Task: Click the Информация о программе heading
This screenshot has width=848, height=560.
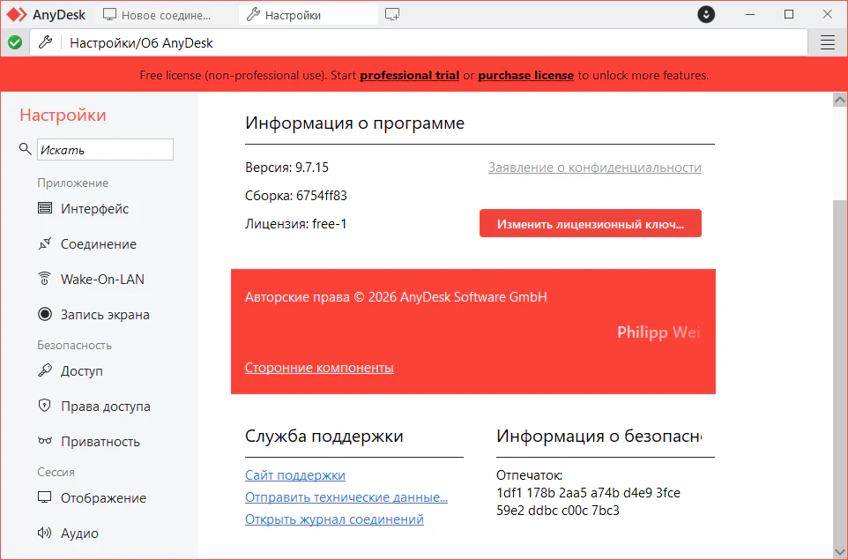Action: click(354, 123)
